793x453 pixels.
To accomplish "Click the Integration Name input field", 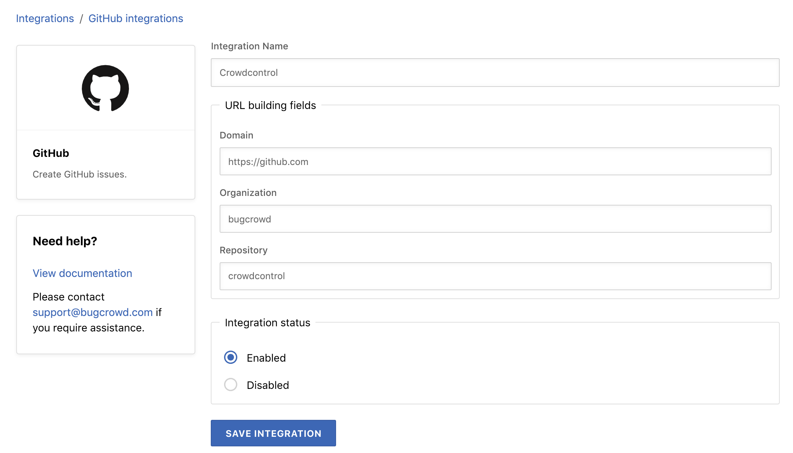I will (x=495, y=73).
